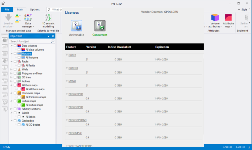The width and height of the screenshot is (252, 150).
Task: Close the Object list panel
Action: click(53, 36)
